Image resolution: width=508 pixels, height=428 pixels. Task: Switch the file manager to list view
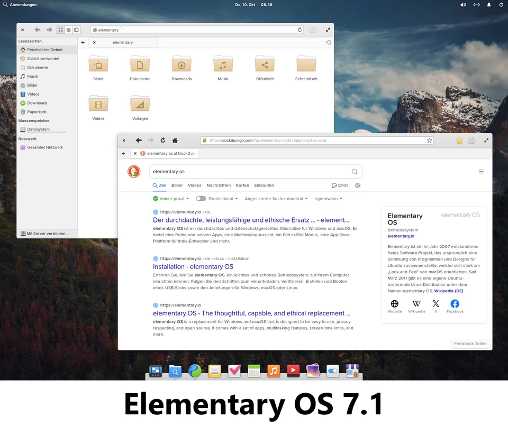68,30
